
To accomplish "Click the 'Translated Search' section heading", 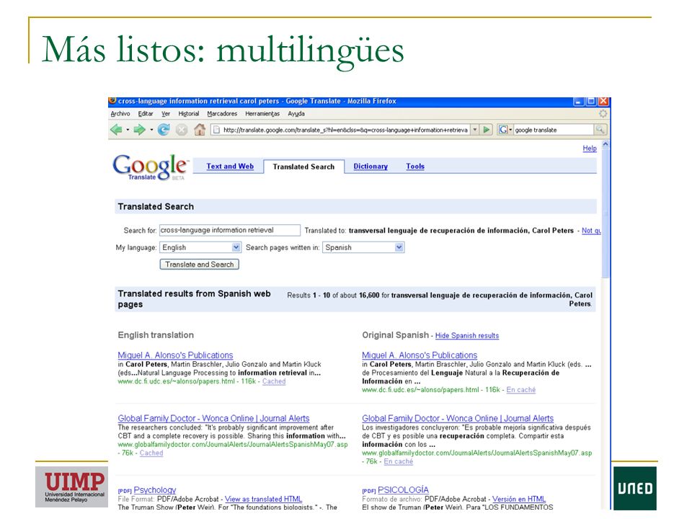I will click(x=156, y=207).
